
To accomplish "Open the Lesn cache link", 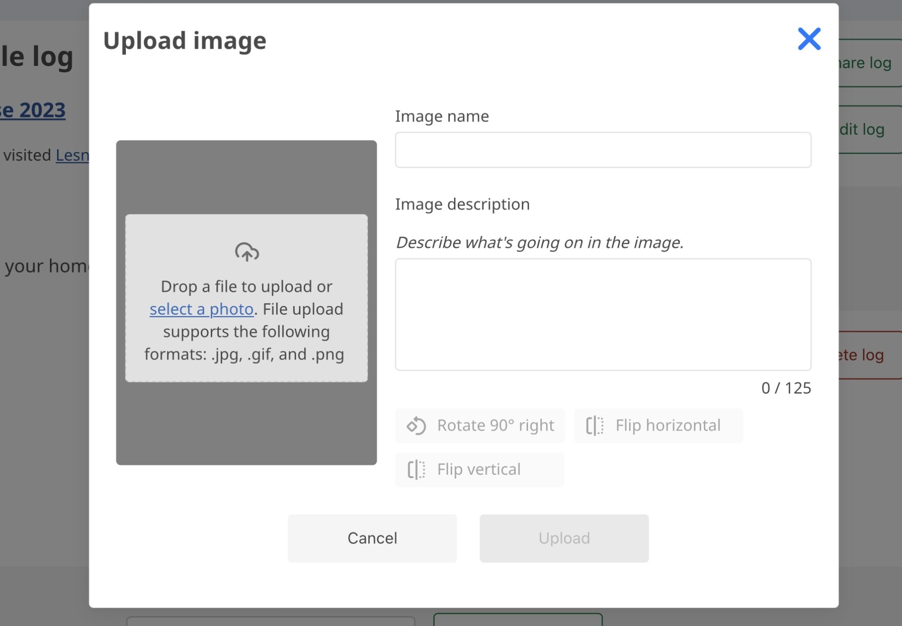I will pyautogui.click(x=72, y=155).
